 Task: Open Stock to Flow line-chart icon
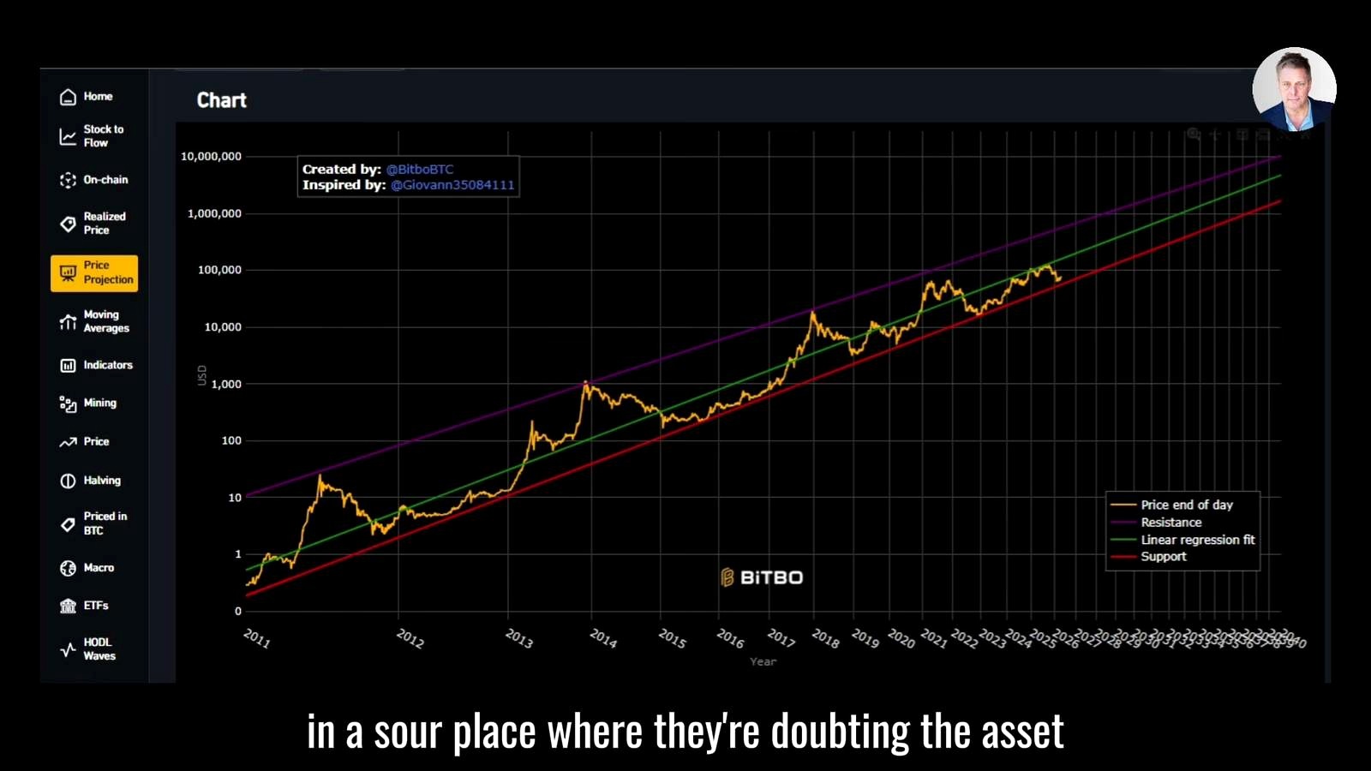click(x=68, y=136)
